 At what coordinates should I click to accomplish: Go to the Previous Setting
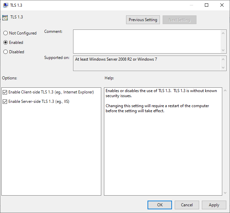coord(143,20)
